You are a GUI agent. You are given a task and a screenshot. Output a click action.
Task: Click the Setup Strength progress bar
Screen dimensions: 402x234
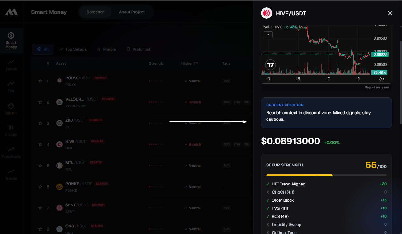[x=326, y=175]
